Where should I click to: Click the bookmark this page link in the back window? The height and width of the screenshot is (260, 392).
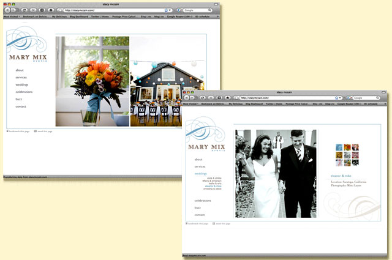pos(18,131)
